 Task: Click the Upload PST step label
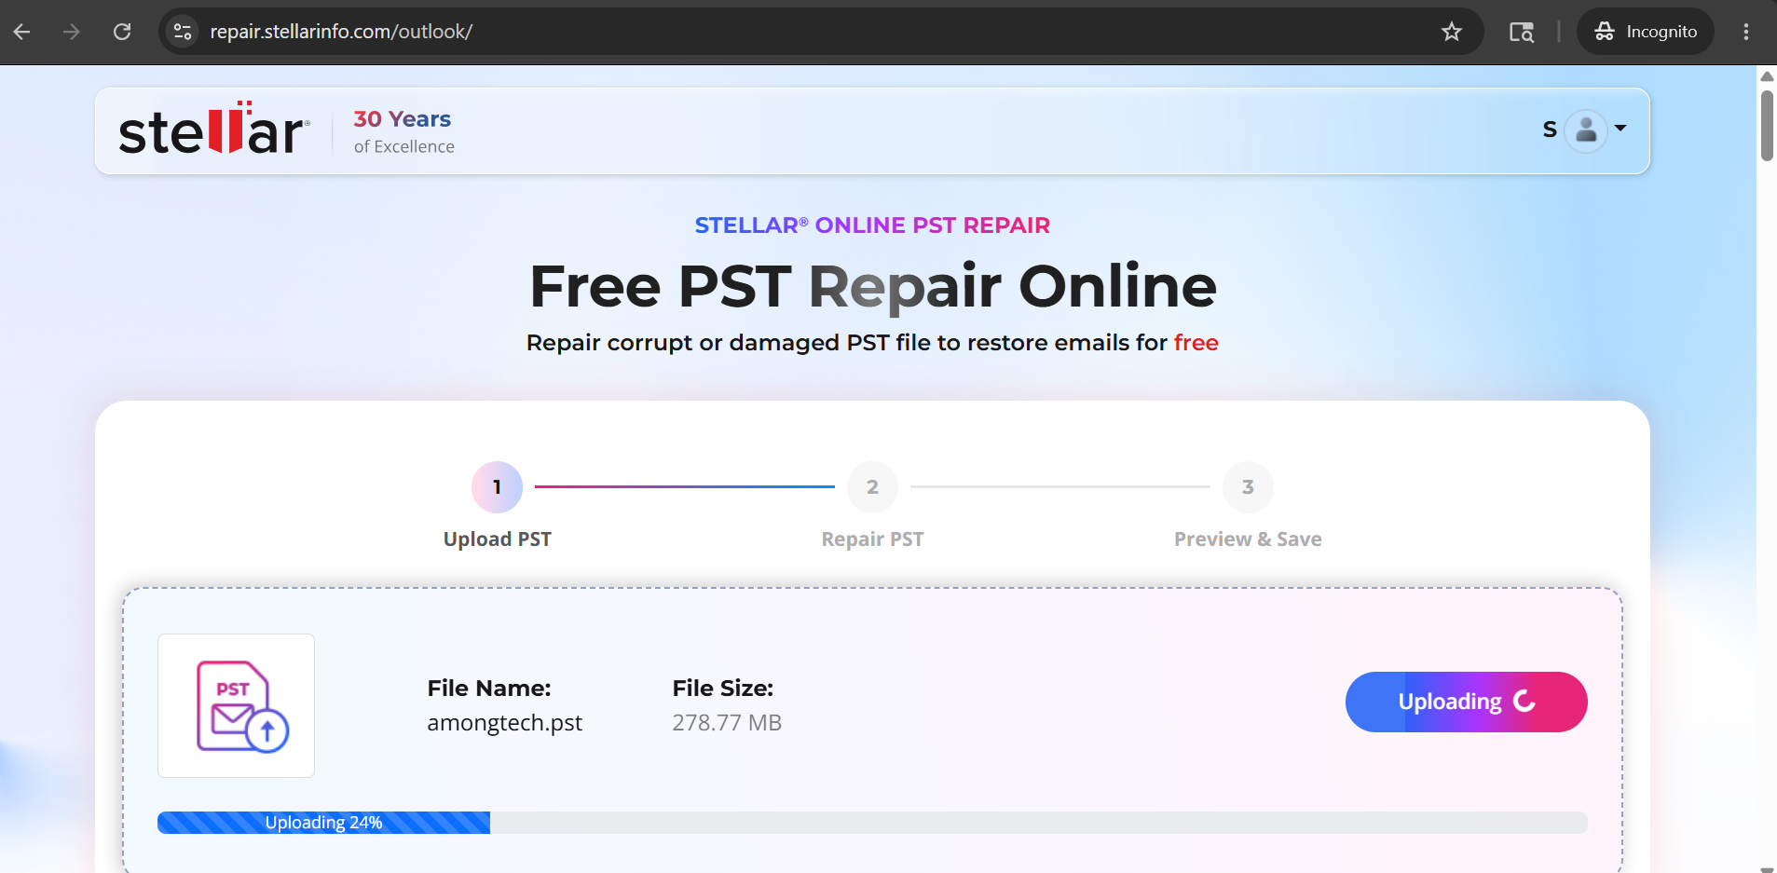tap(498, 539)
